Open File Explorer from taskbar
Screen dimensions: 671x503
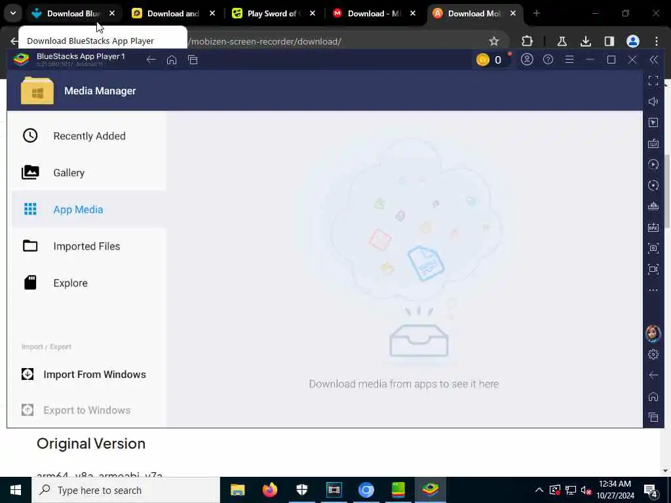[237, 490]
